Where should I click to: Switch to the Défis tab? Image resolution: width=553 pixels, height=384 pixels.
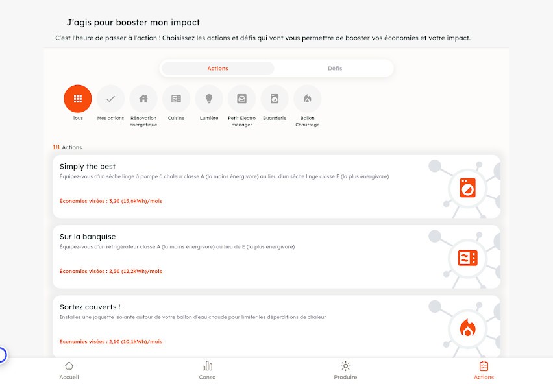point(335,68)
